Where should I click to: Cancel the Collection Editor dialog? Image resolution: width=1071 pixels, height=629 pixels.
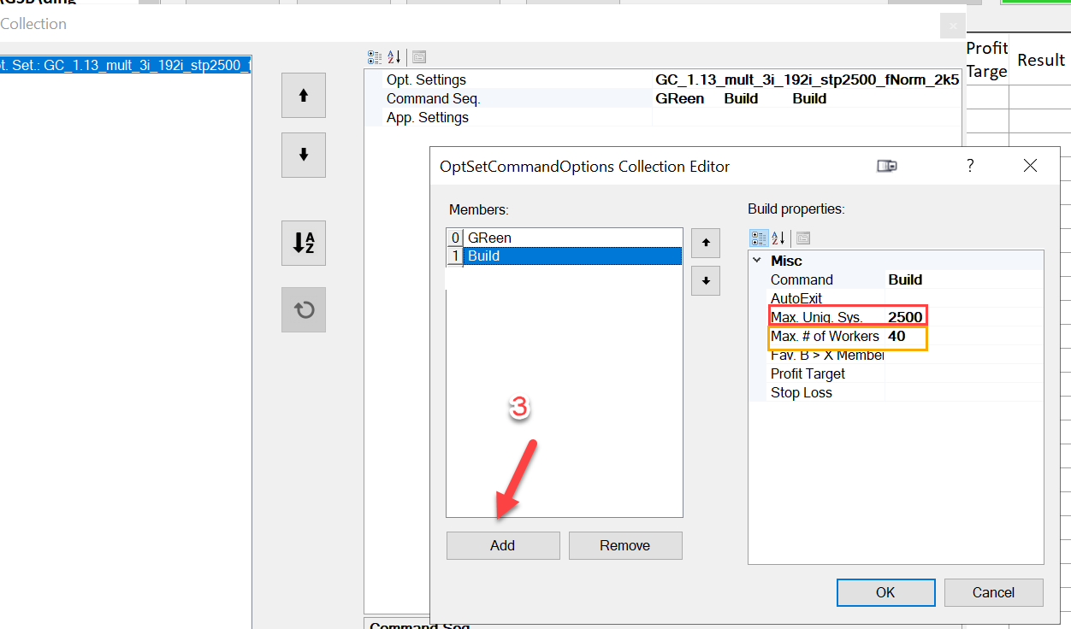click(x=993, y=592)
